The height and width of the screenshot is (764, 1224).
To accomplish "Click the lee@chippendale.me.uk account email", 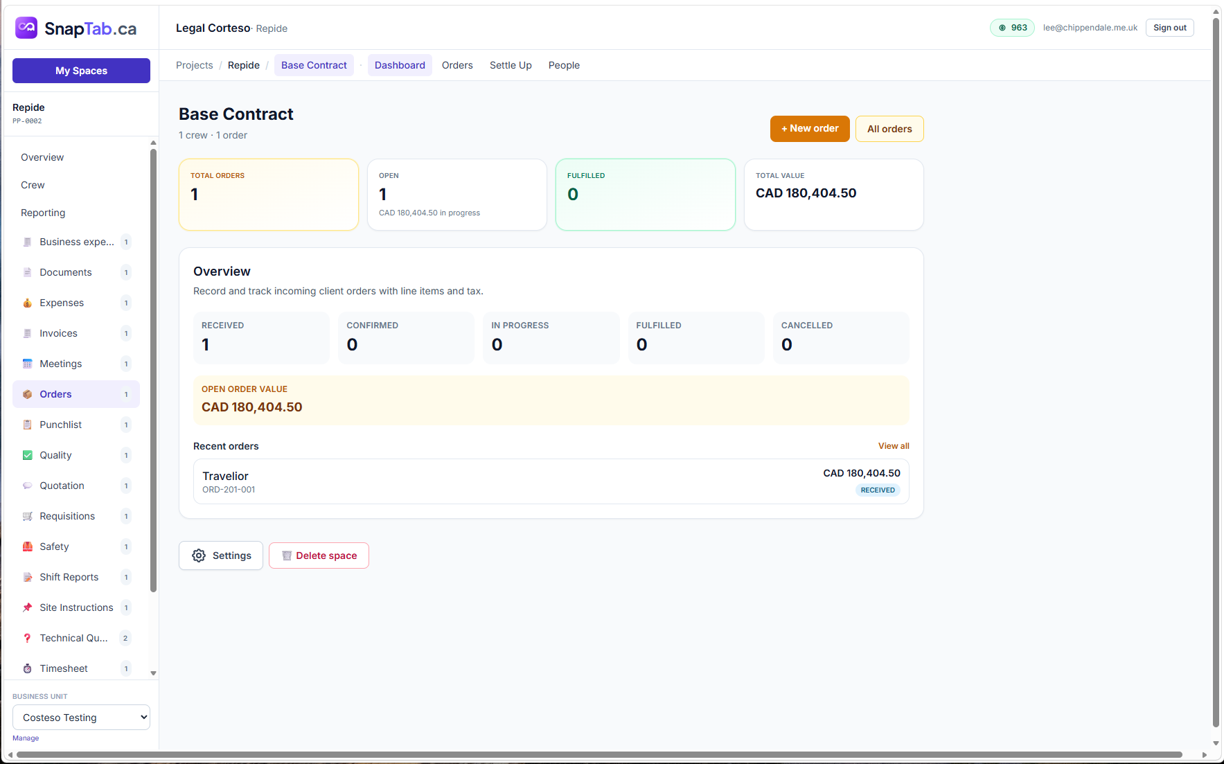I will pyautogui.click(x=1090, y=28).
